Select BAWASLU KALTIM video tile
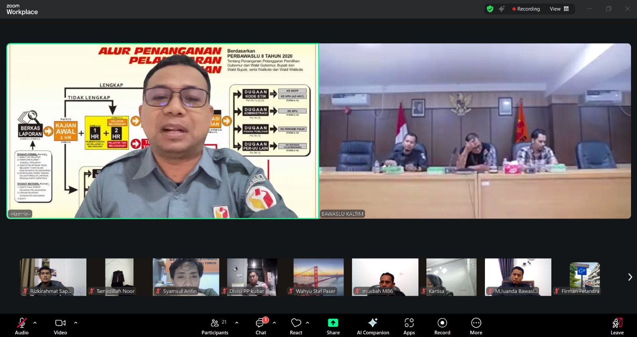This screenshot has width=637, height=337. click(475, 131)
